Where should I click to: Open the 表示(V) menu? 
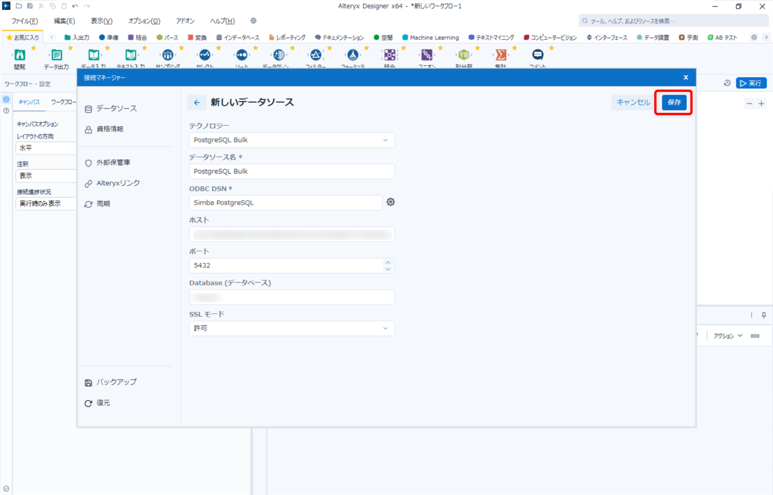(102, 21)
